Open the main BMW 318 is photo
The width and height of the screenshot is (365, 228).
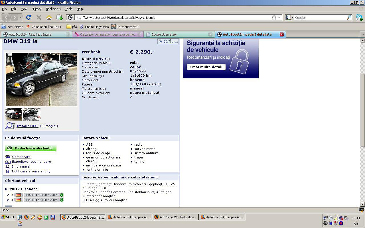tap(41, 80)
